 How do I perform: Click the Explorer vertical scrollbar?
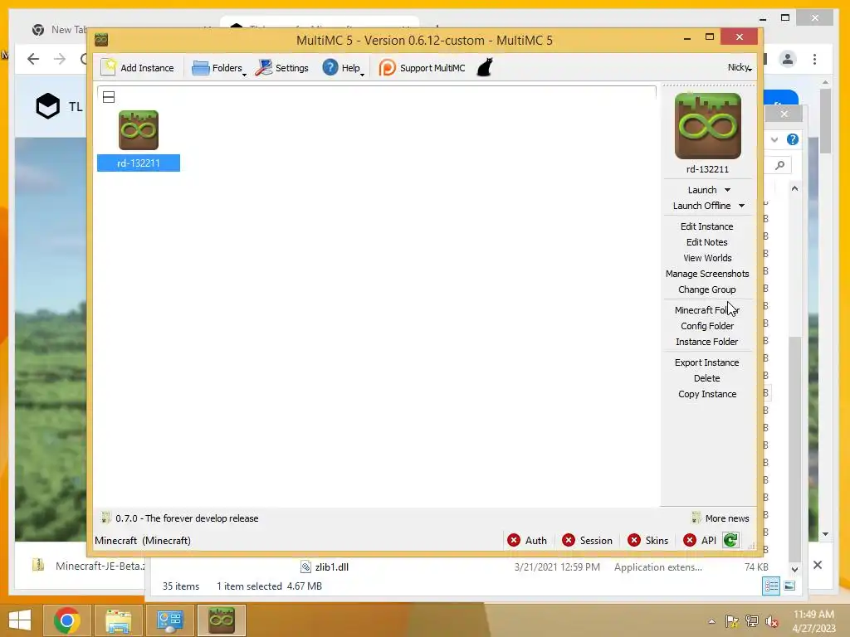pyautogui.click(x=794, y=450)
